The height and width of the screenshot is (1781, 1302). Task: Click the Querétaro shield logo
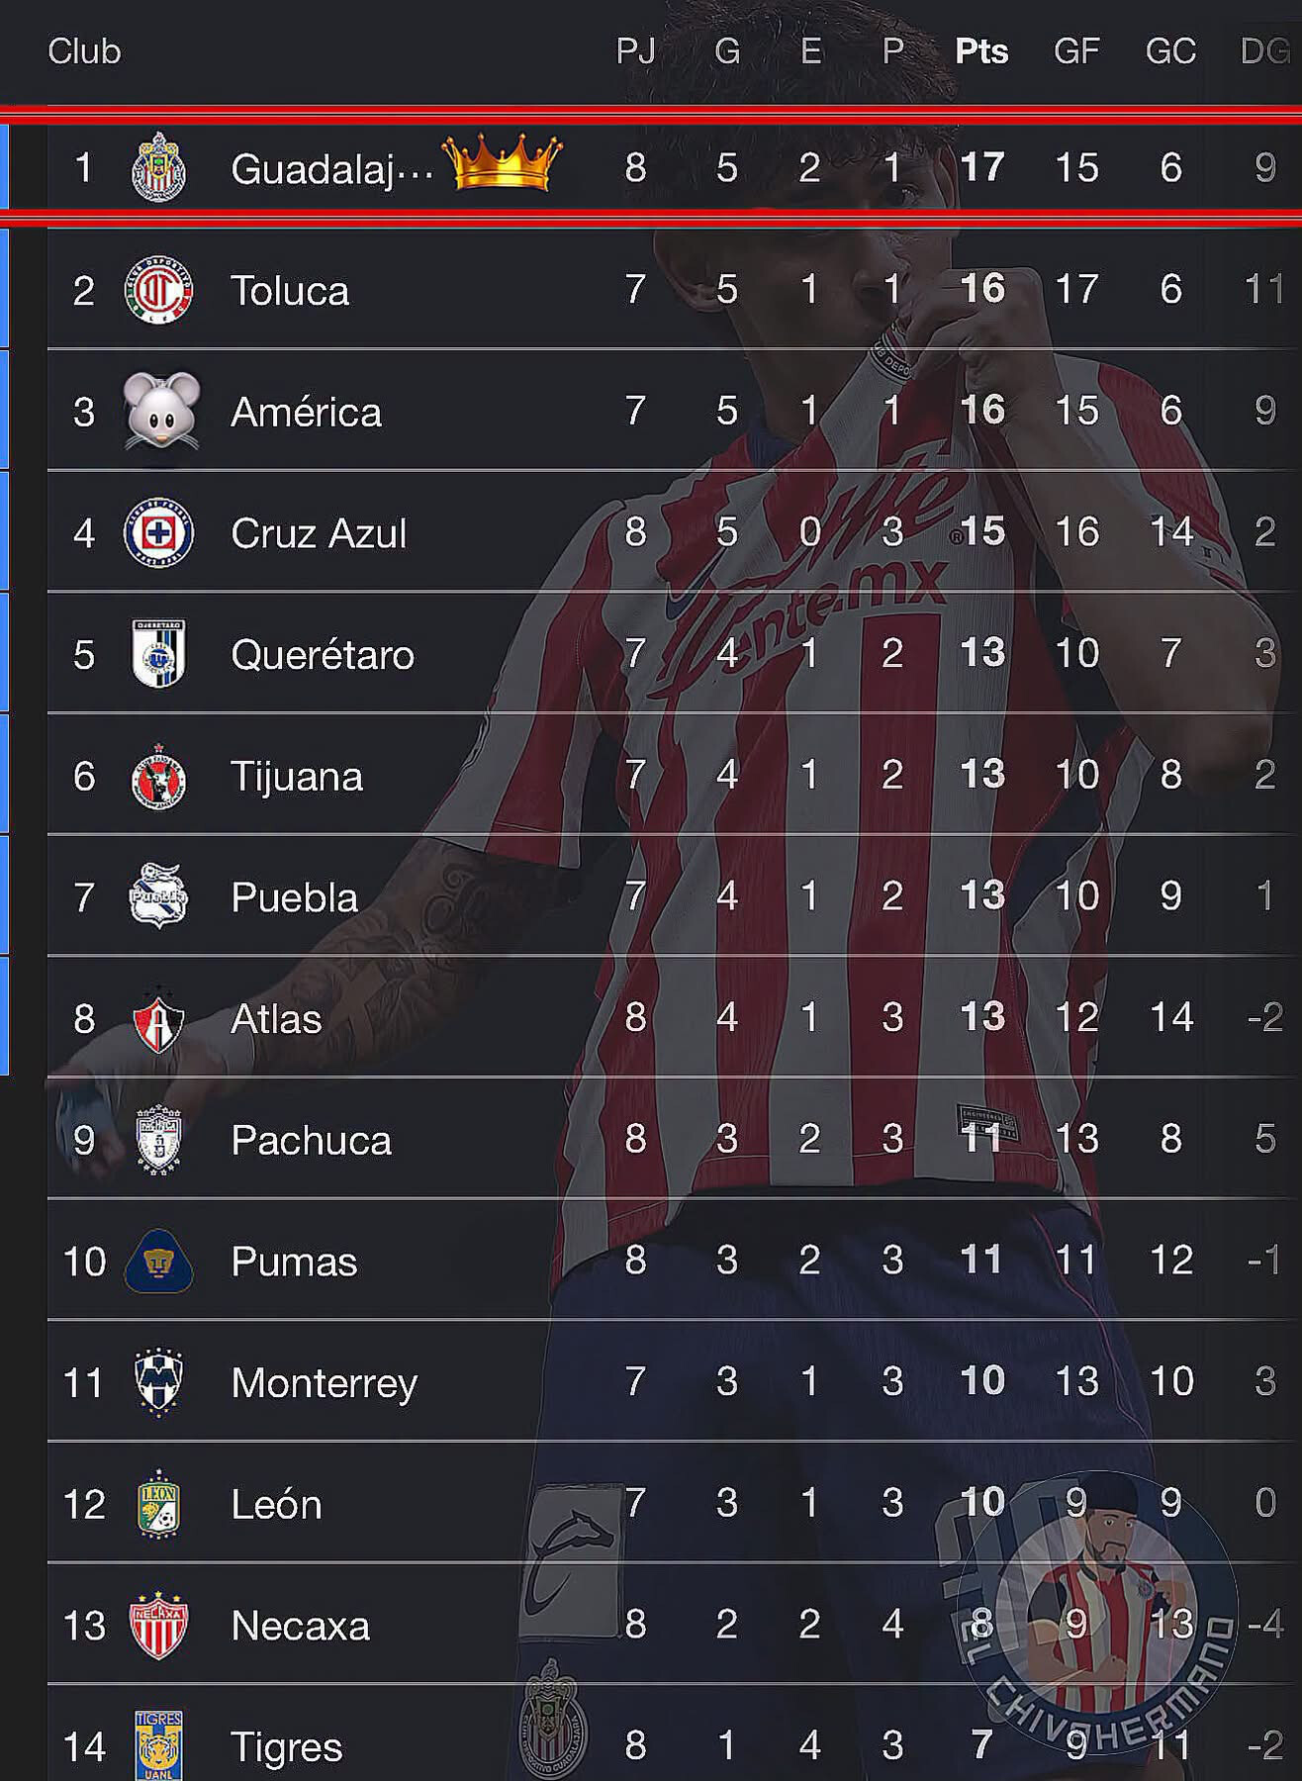pyautogui.click(x=158, y=653)
